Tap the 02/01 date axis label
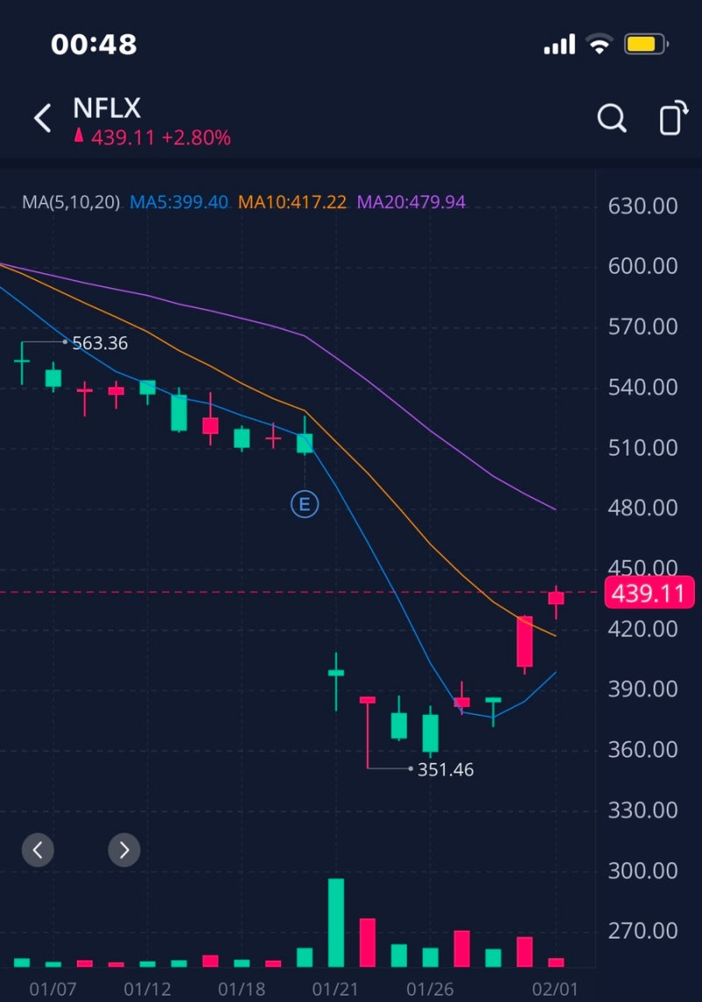 [555, 989]
